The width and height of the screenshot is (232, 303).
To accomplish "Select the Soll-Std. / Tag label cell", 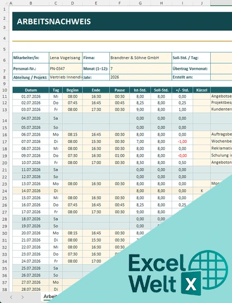I will pos(191,58).
